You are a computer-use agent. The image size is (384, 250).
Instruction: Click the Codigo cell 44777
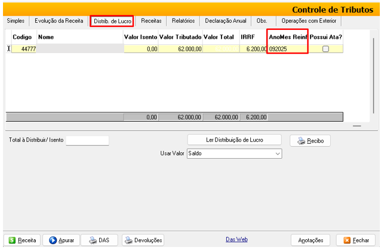click(24, 49)
